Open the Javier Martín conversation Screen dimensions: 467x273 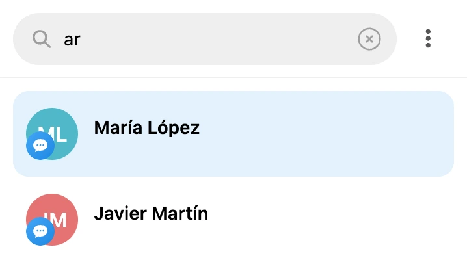pos(233,220)
